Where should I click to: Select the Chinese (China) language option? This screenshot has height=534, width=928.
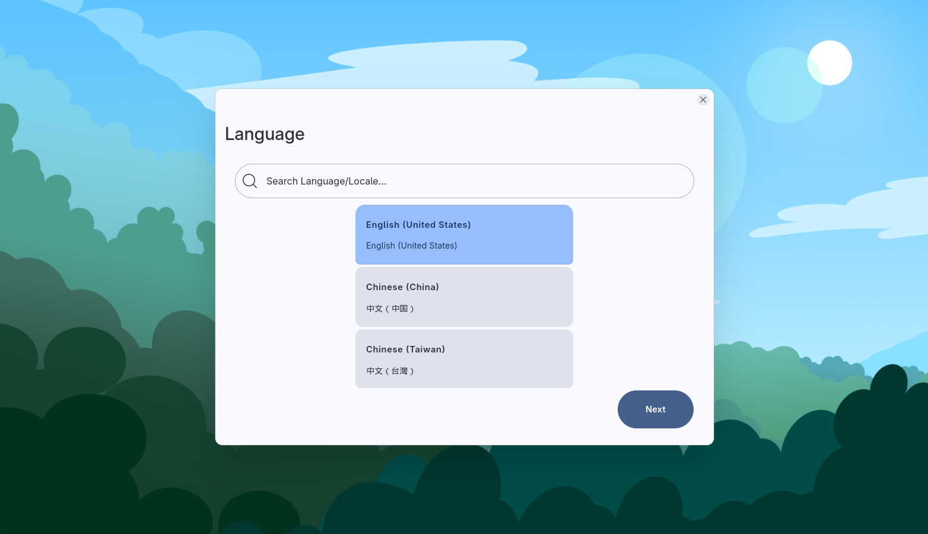pos(464,297)
